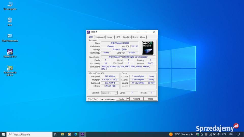Switch to the Mainboard tab
This screenshot has width=244, height=137.
[x=100, y=37]
